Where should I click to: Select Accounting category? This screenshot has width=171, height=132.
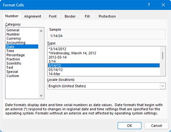coord(22,42)
